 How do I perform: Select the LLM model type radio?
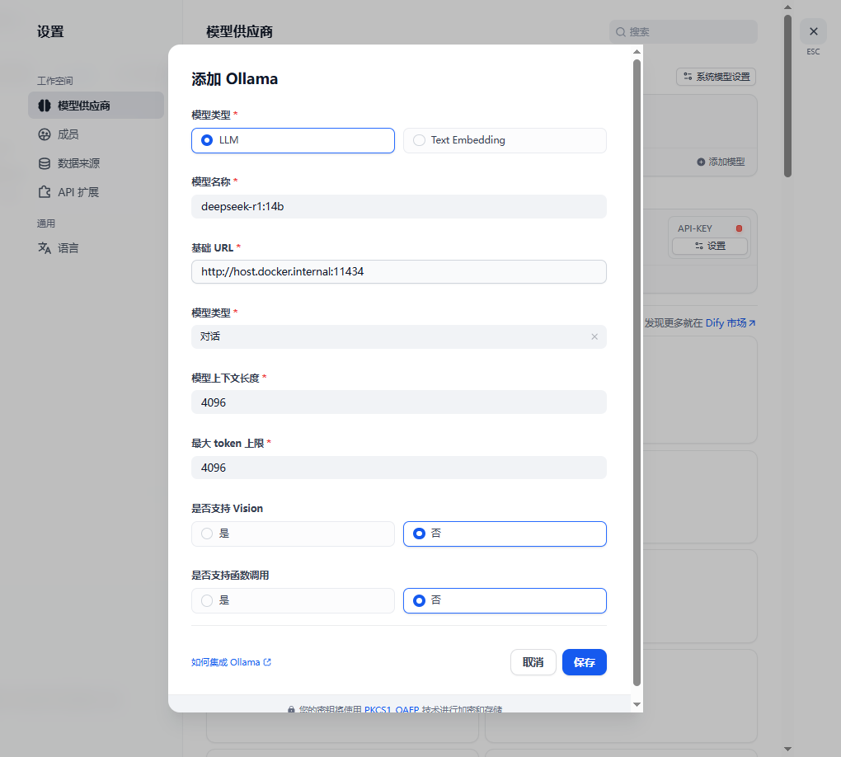pos(293,140)
